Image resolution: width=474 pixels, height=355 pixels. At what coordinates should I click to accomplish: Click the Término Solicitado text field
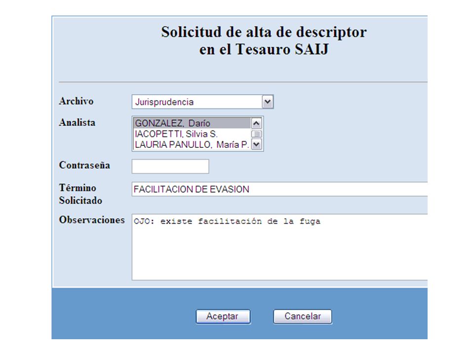(x=279, y=189)
